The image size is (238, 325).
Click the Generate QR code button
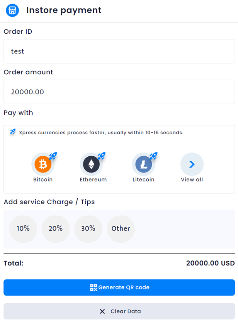tap(119, 287)
